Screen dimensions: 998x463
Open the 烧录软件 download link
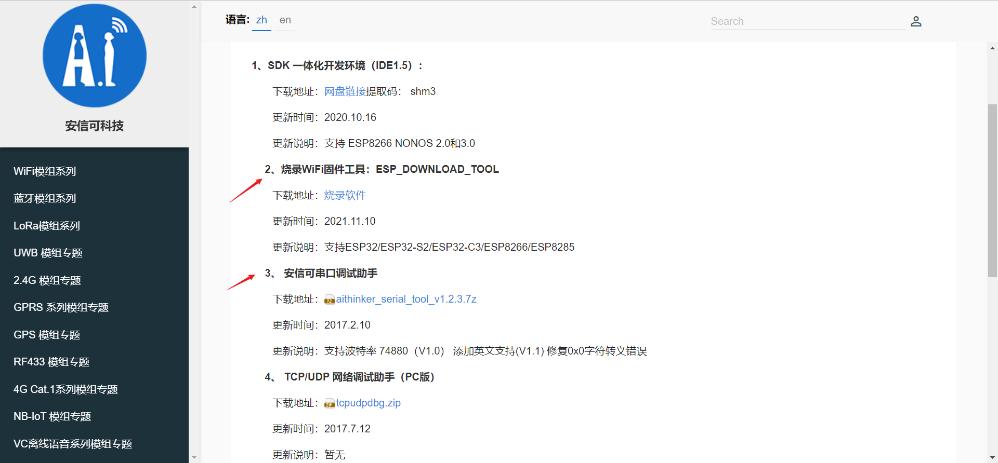click(x=345, y=195)
